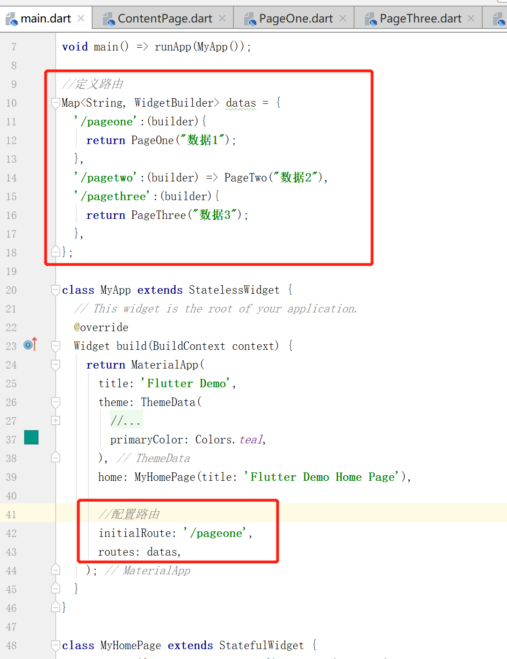Collapse the MaterialApp block at line 24
507x659 pixels.
[x=56, y=365]
